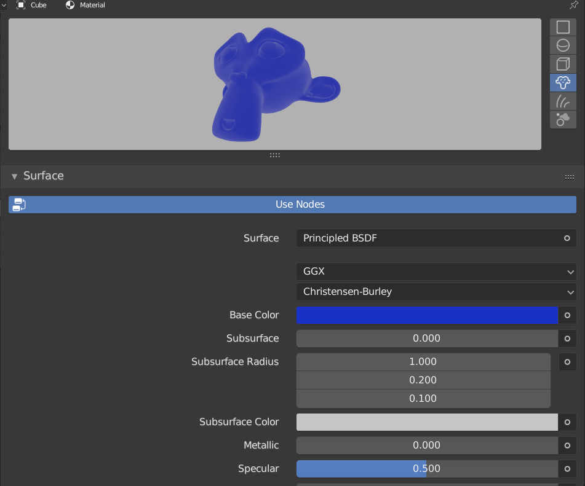585x486 pixels.
Task: Click the socket dot beside Subsurface Radius
Action: click(567, 362)
